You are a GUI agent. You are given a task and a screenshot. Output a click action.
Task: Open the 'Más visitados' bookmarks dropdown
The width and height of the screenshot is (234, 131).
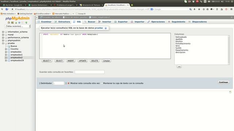point(8,14)
